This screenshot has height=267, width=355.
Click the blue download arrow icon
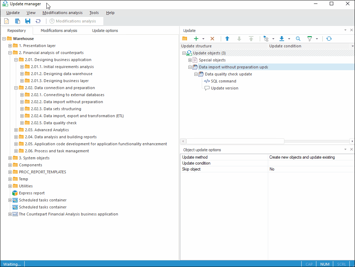pyautogui.click(x=282, y=39)
